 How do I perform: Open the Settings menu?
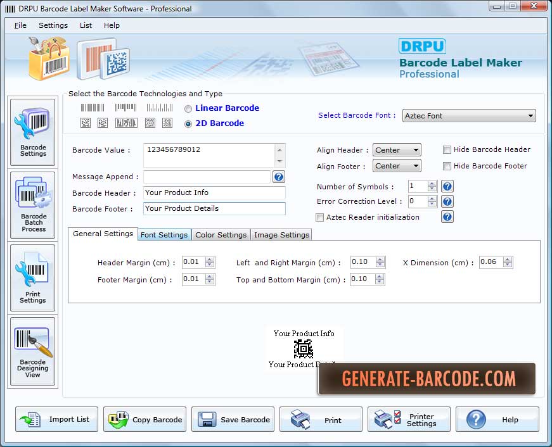[x=53, y=25]
